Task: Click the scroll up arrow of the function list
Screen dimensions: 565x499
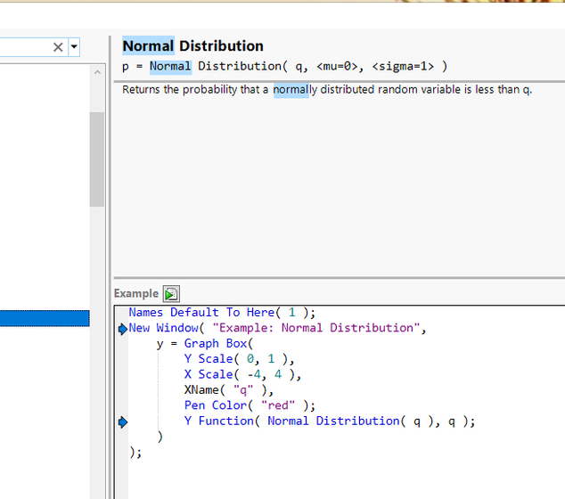Action: 97,72
